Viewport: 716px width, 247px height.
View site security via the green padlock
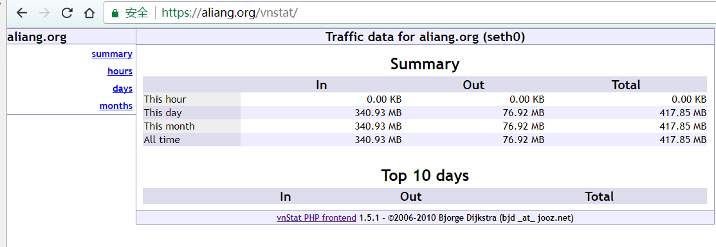[x=115, y=13]
